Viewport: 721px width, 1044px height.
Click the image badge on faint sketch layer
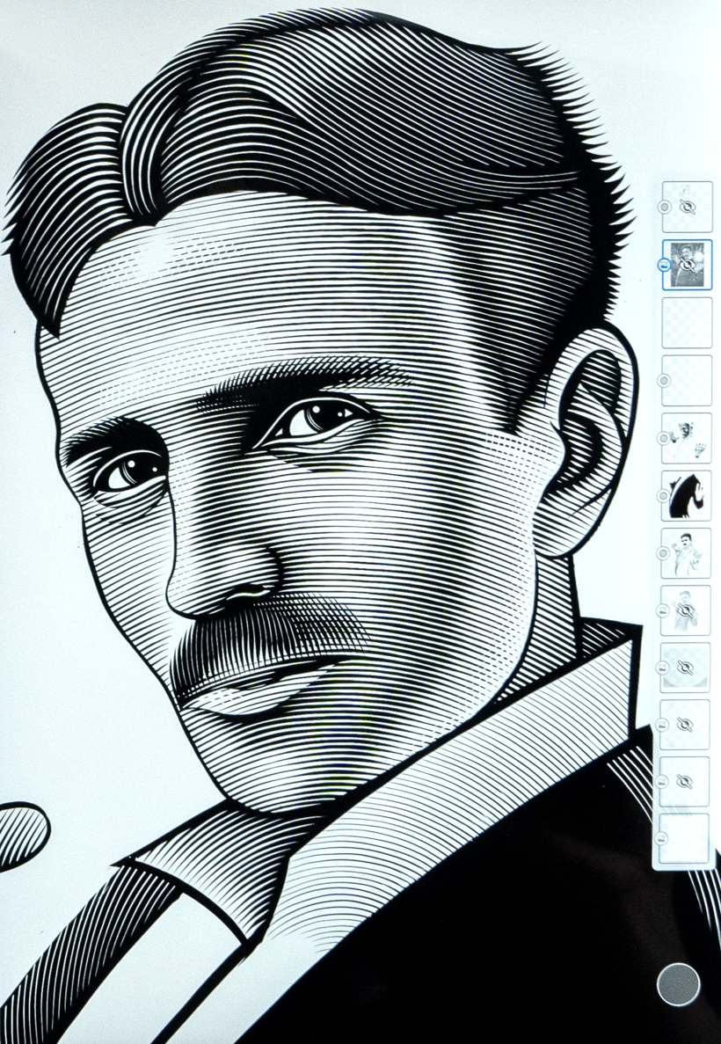coord(662,610)
